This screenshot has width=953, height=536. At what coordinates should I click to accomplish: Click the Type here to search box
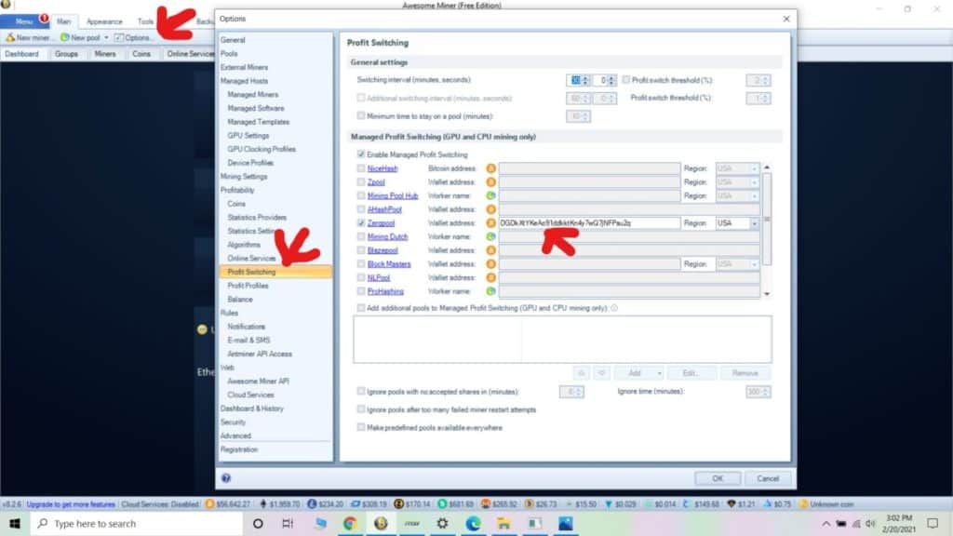coord(136,524)
